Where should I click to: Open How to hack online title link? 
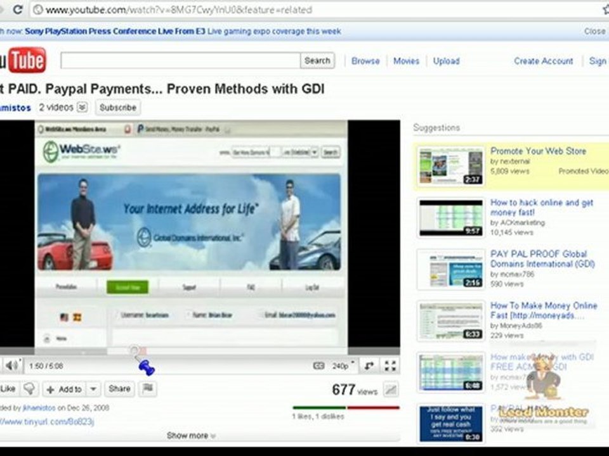tap(541, 208)
